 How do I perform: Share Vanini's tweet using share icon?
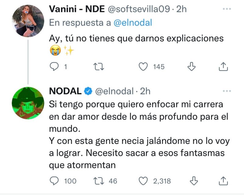click(223, 67)
